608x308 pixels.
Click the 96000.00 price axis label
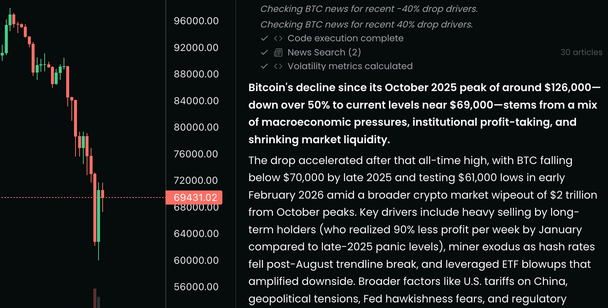tap(196, 21)
